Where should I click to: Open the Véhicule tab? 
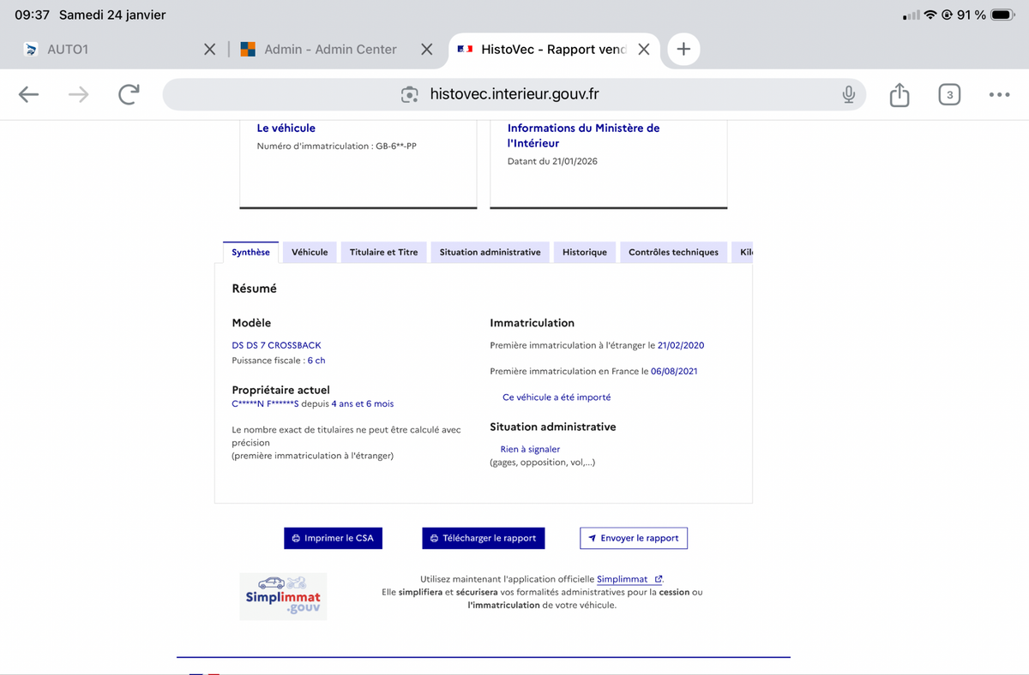[x=310, y=253]
